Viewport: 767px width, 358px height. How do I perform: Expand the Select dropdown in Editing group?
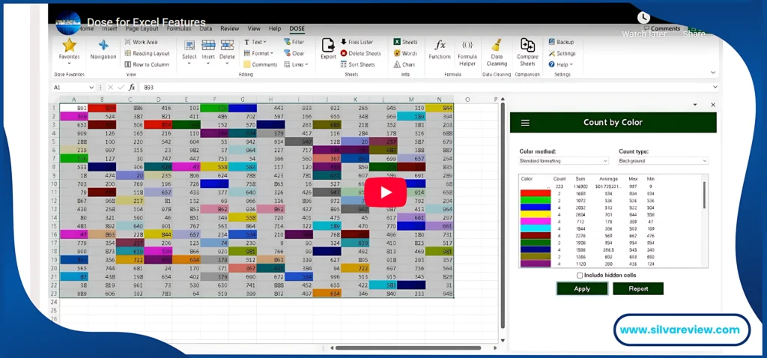coord(190,63)
